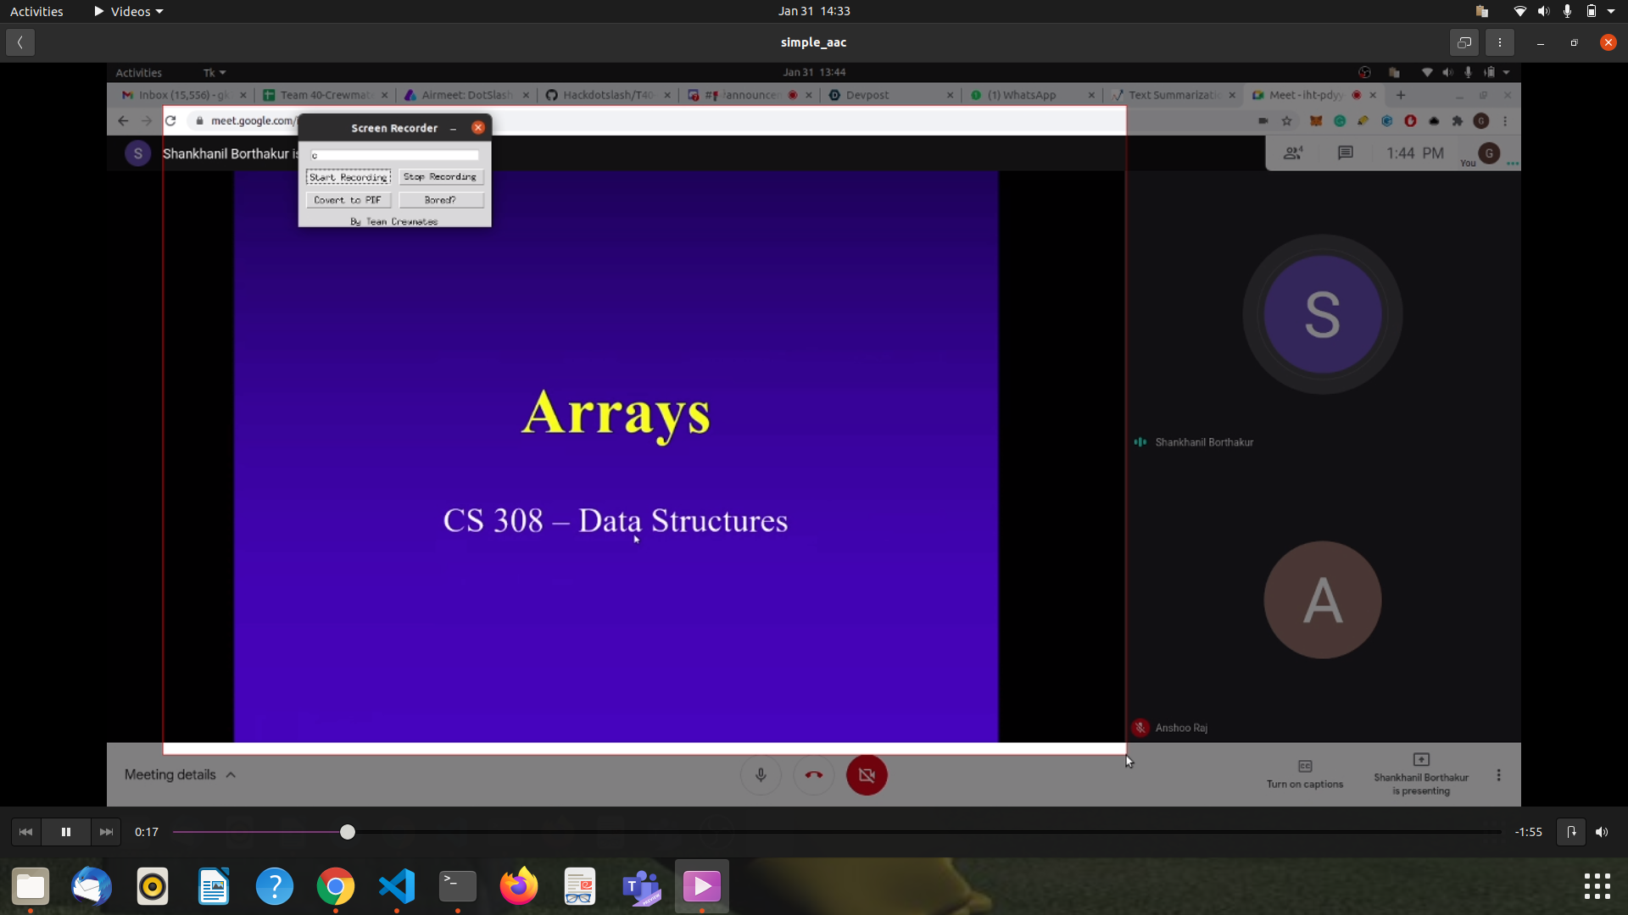Show all applications grid
Image resolution: width=1628 pixels, height=915 pixels.
click(1597, 886)
